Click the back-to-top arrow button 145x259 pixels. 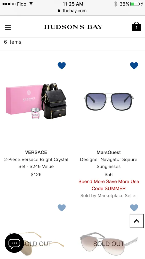coord(136,221)
